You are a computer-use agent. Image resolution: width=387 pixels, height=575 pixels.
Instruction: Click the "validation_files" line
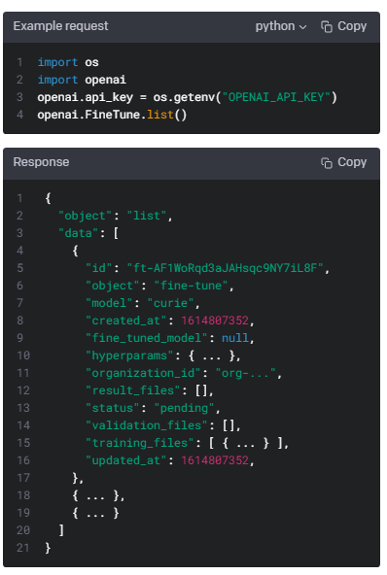pyautogui.click(x=163, y=425)
